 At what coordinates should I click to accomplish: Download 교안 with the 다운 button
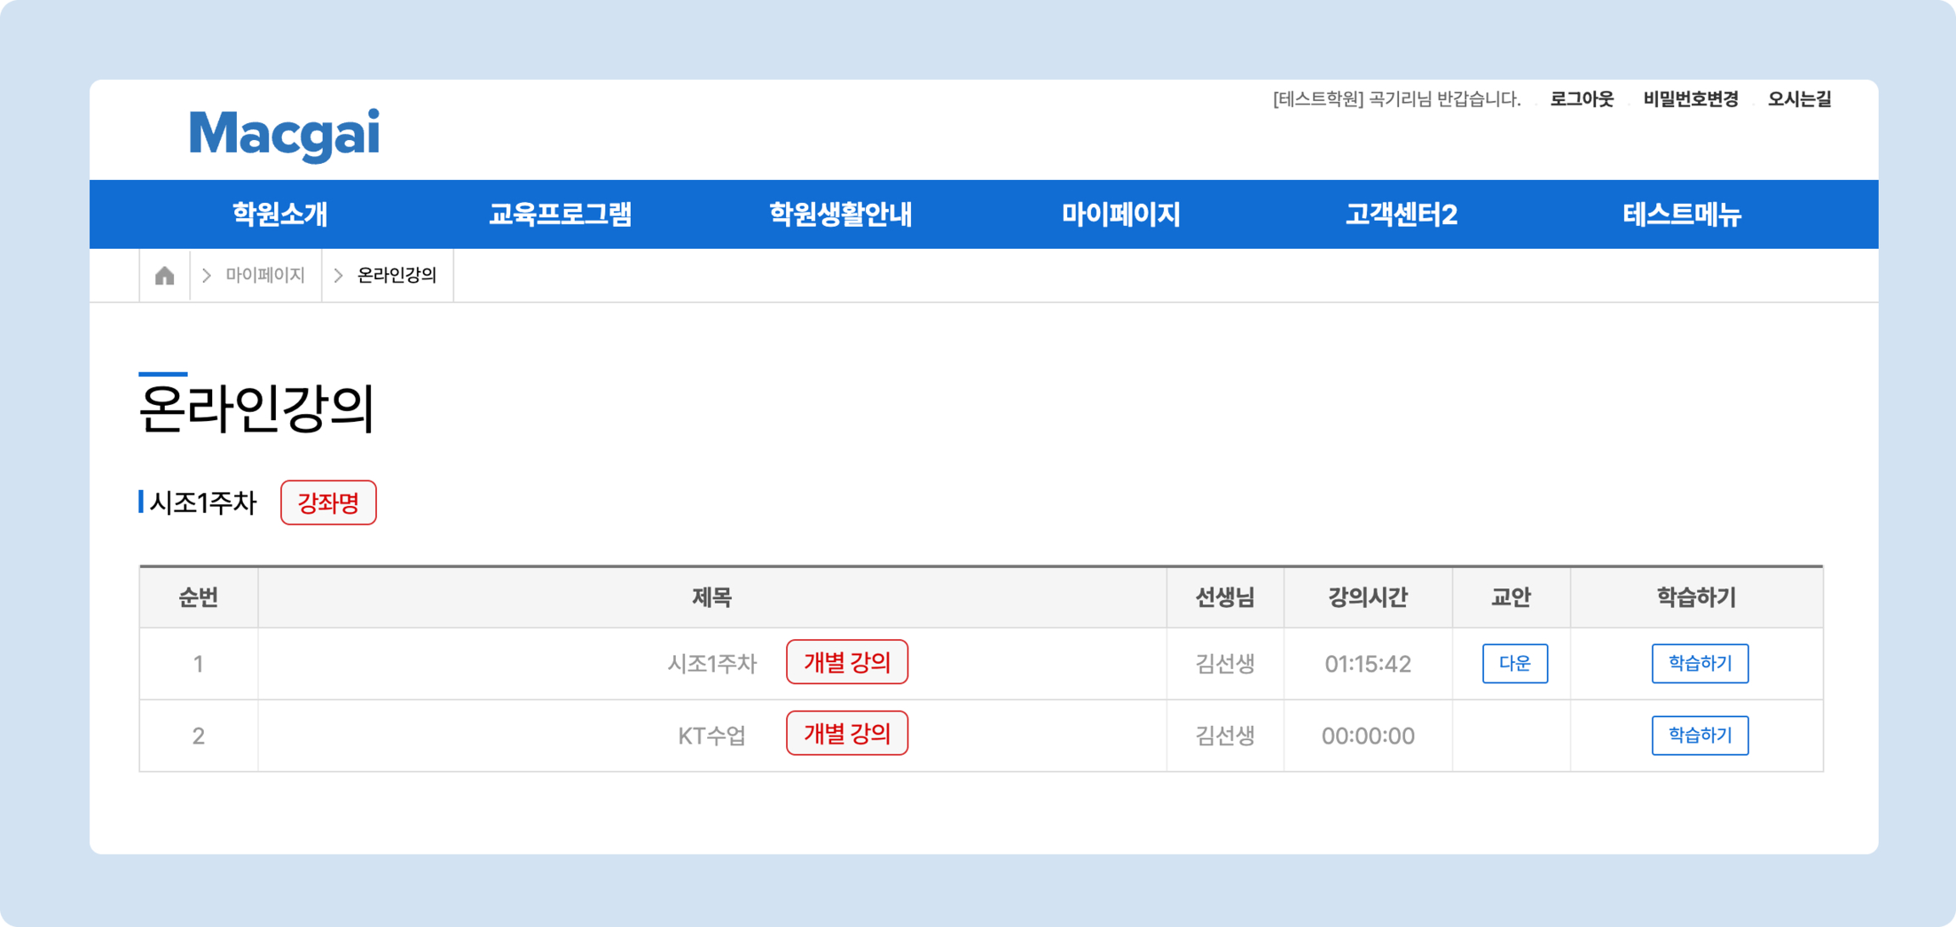point(1514,663)
